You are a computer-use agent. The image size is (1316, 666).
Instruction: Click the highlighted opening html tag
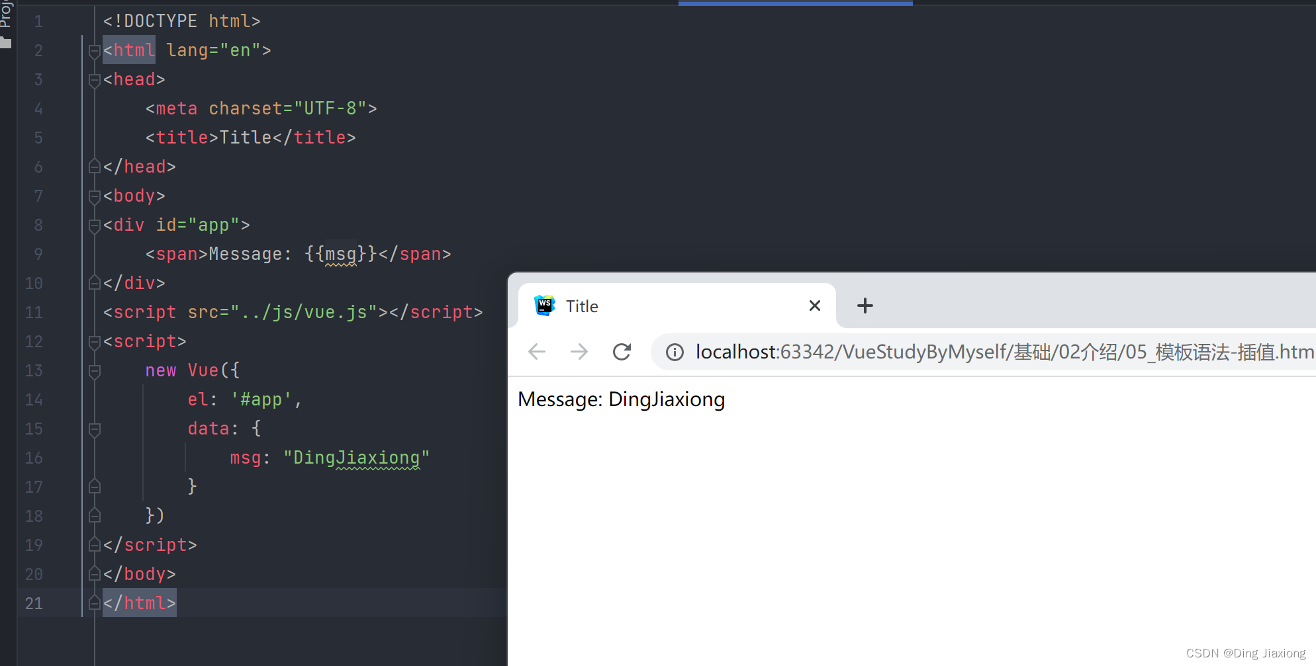(129, 50)
